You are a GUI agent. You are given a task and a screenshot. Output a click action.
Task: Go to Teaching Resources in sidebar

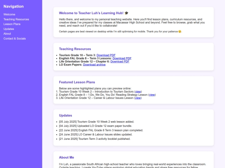coord(16,19)
